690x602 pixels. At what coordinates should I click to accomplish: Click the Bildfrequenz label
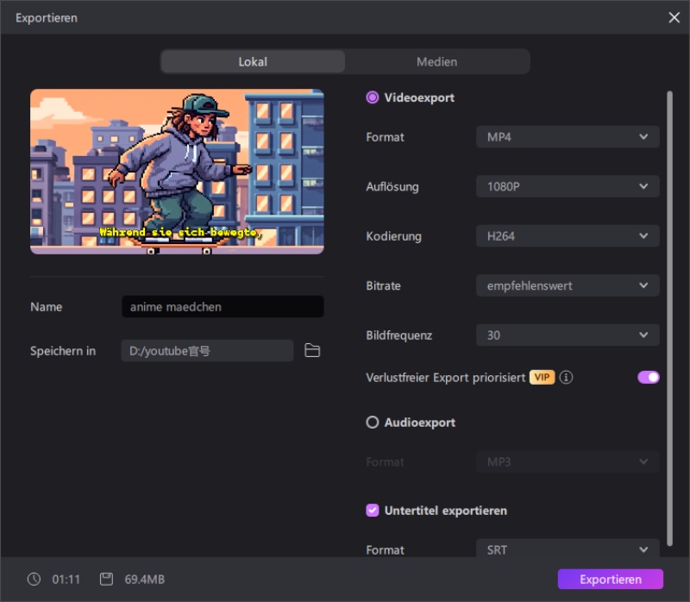pos(399,335)
